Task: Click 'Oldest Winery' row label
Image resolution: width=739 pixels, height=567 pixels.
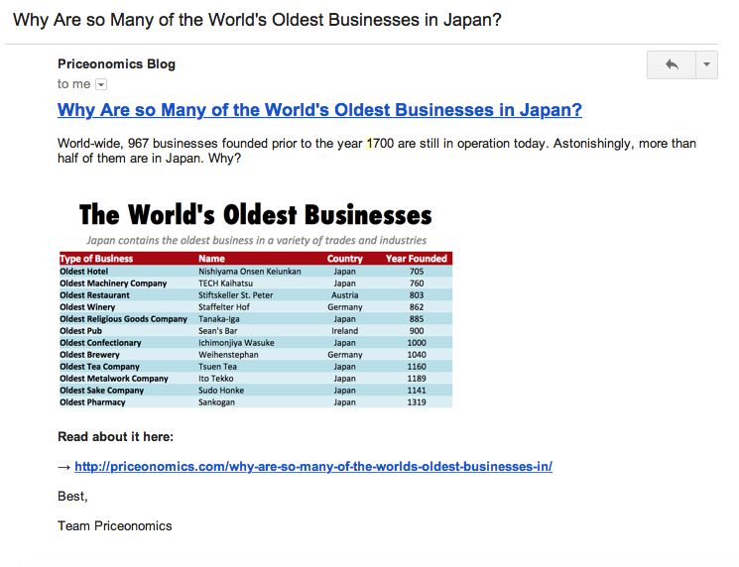Action: pos(87,306)
